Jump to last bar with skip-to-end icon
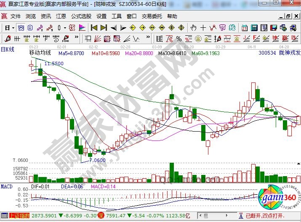The height and width of the screenshot is (222, 301). [104, 28]
